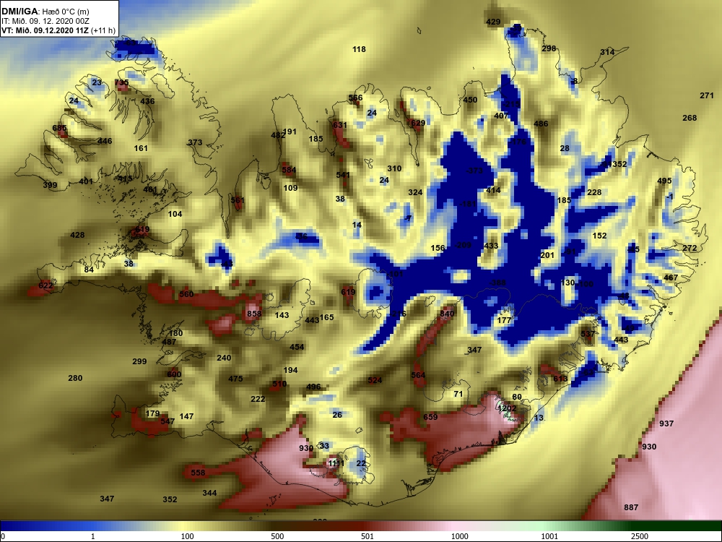Click the map value '344'

tap(209, 493)
